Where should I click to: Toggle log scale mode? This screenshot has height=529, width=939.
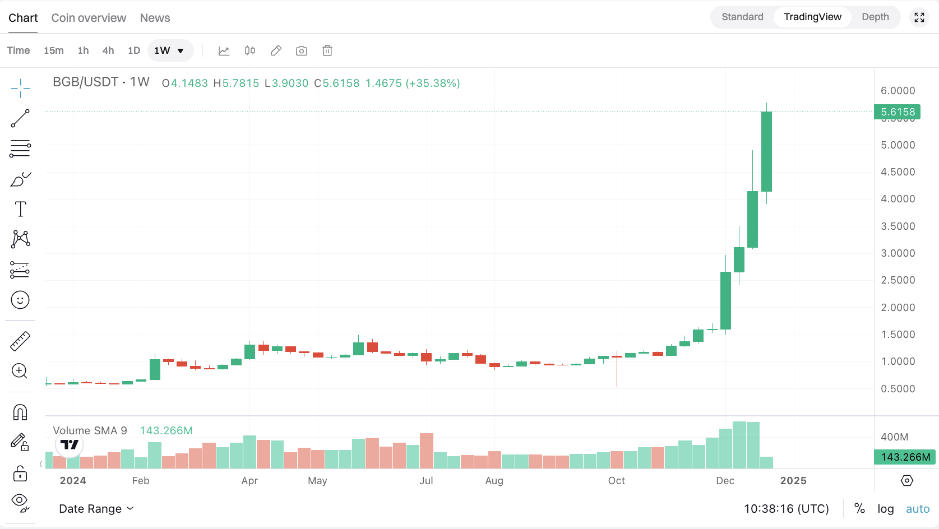(x=886, y=509)
